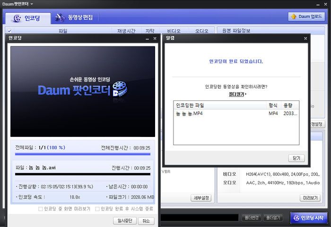Click the 파일 column header

pos(63,31)
